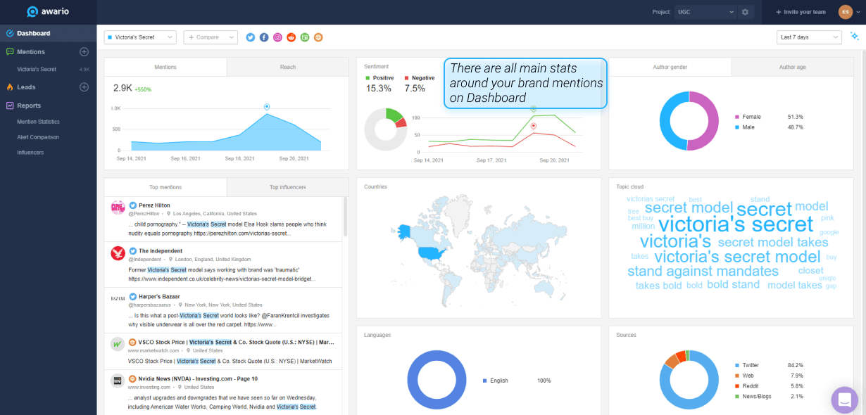
Task: Click the Negative sentiment legend
Action: (x=420, y=77)
